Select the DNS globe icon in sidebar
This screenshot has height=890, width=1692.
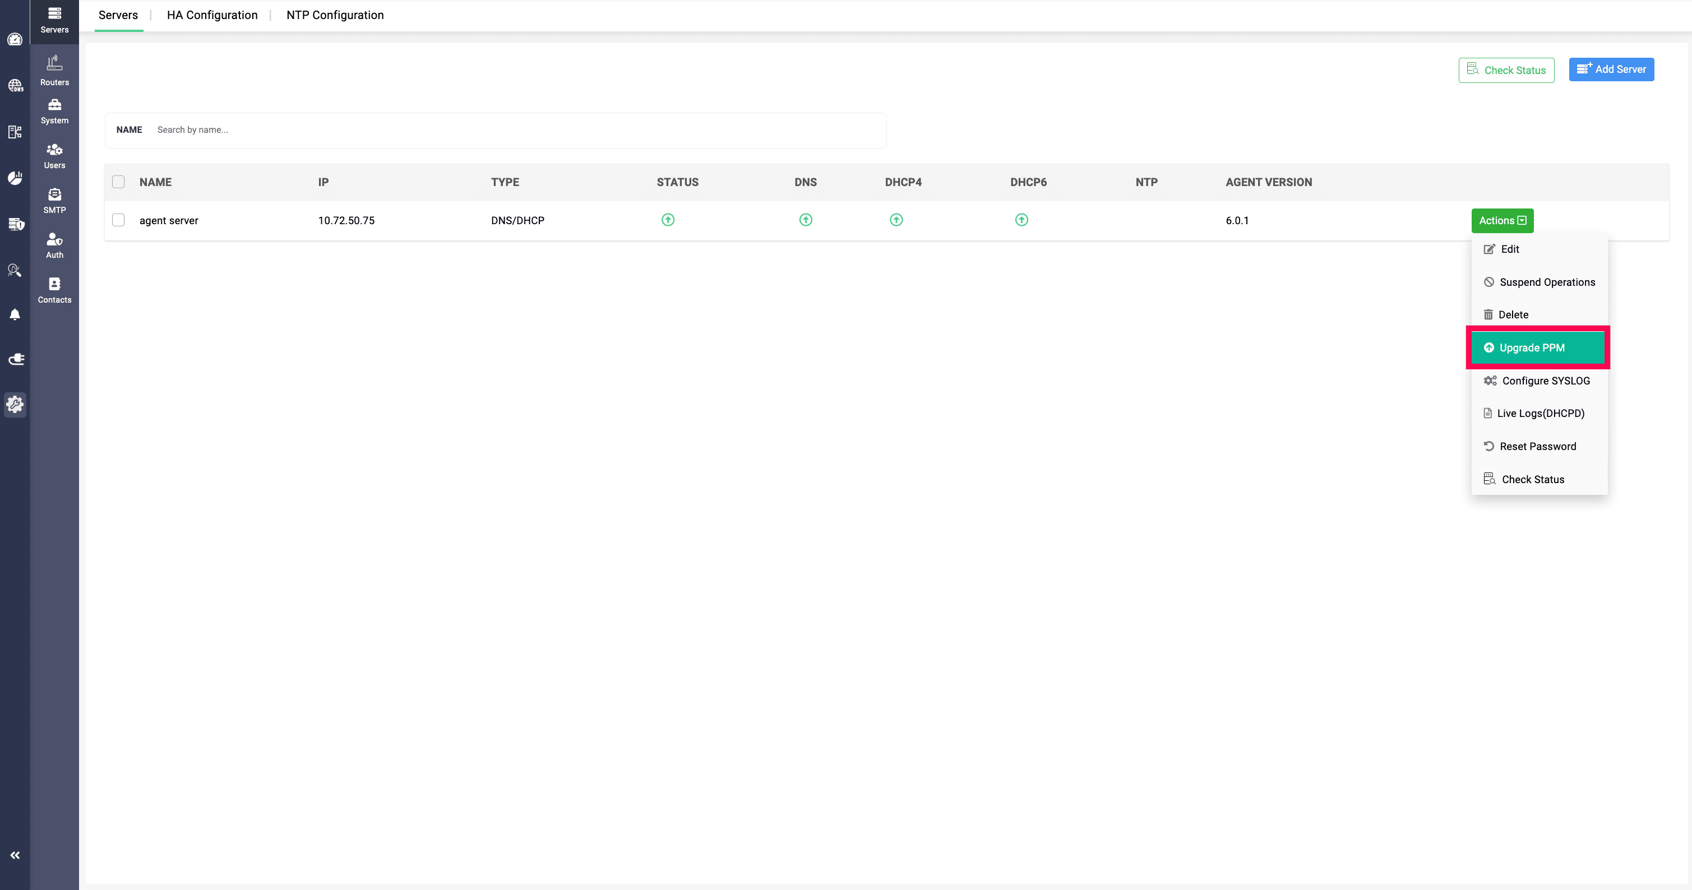point(15,85)
